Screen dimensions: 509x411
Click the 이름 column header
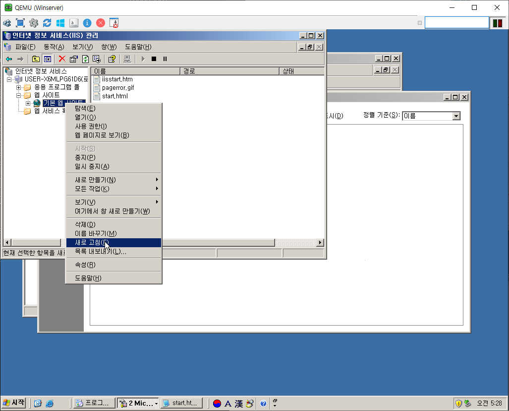point(136,71)
